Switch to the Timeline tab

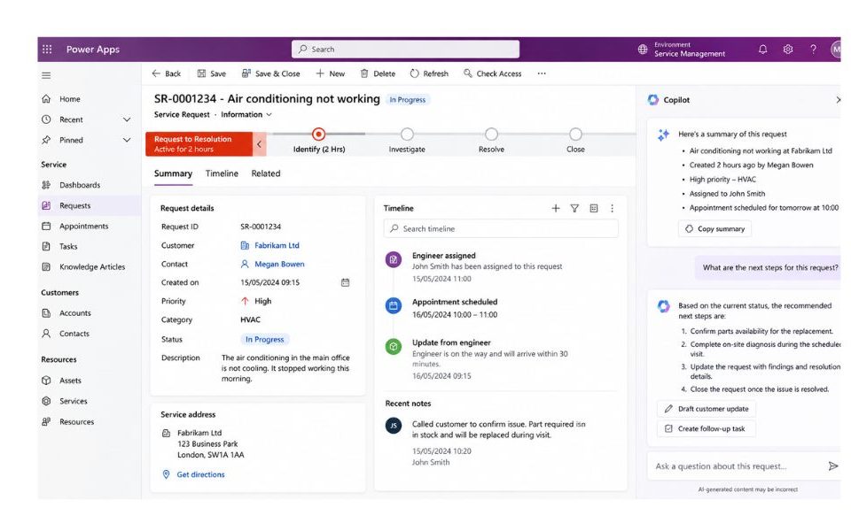click(x=222, y=173)
